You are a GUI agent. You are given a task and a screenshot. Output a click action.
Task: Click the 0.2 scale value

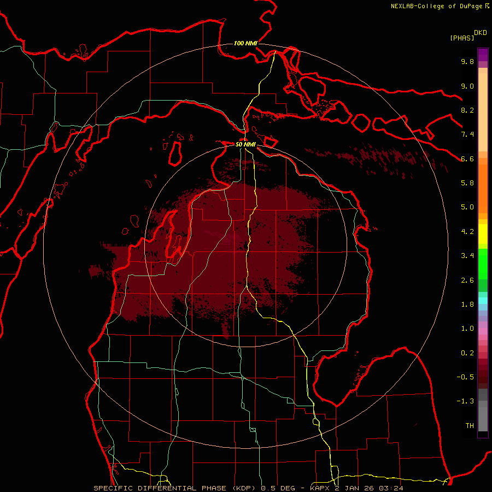point(467,353)
